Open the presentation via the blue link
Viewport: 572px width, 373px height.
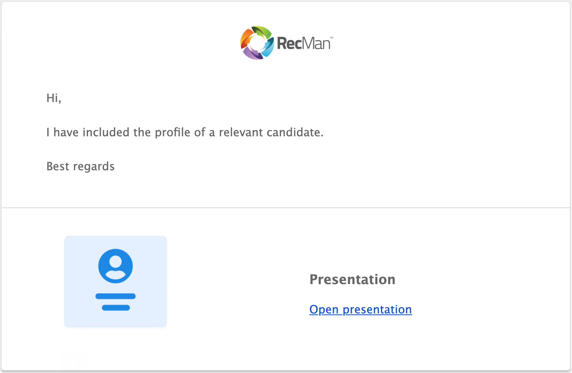click(360, 309)
